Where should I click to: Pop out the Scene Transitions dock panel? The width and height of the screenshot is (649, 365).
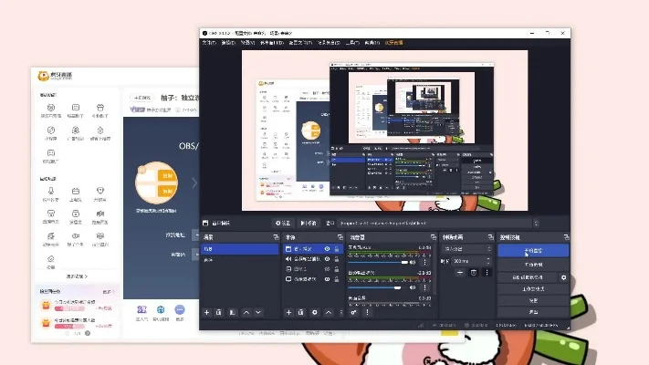(490, 237)
